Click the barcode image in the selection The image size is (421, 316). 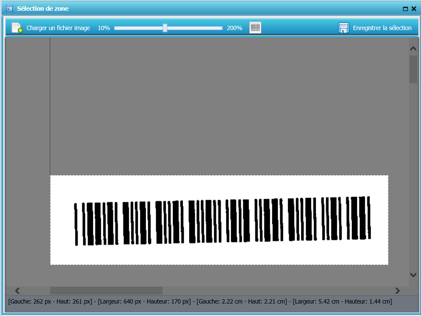(222, 221)
